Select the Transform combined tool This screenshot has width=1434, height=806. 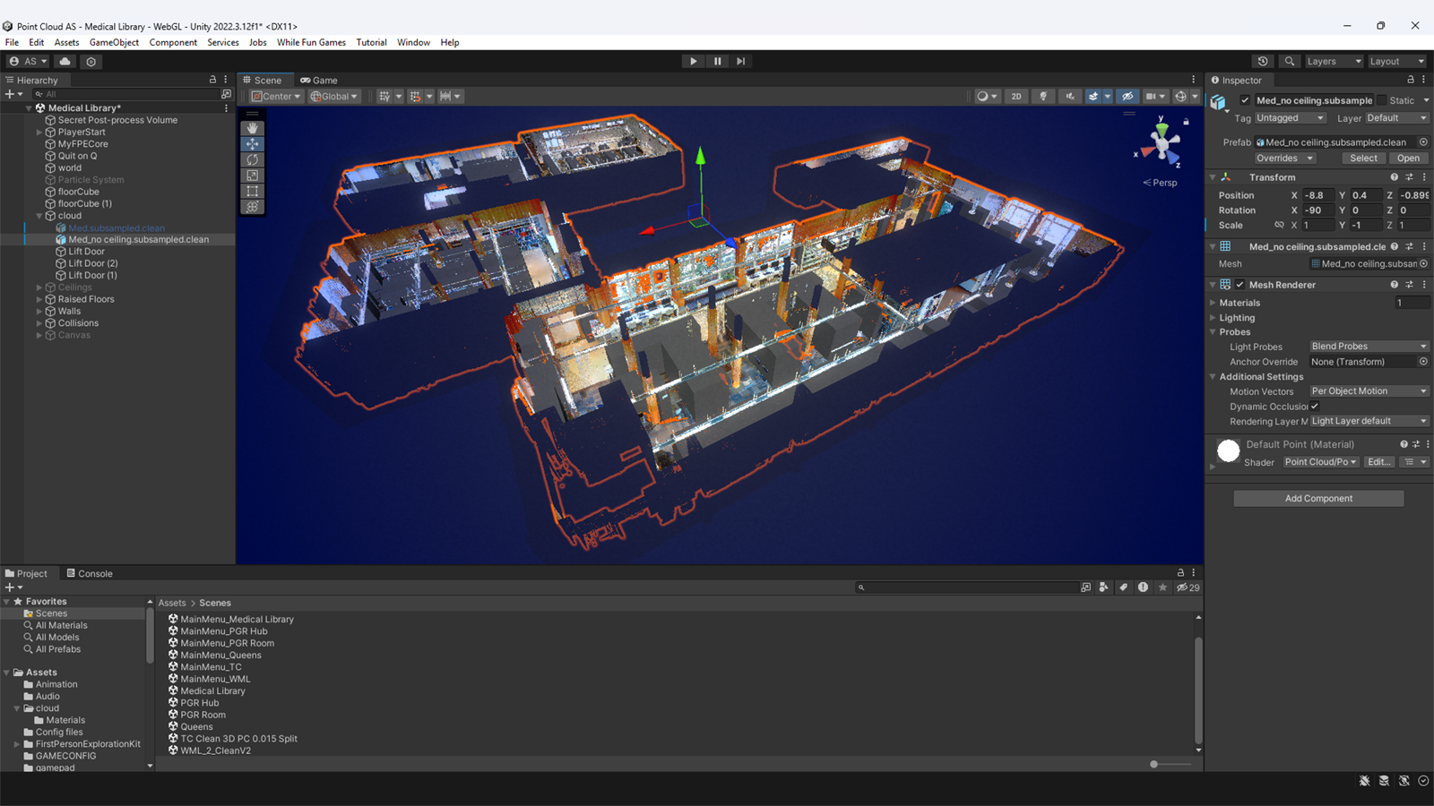point(253,207)
